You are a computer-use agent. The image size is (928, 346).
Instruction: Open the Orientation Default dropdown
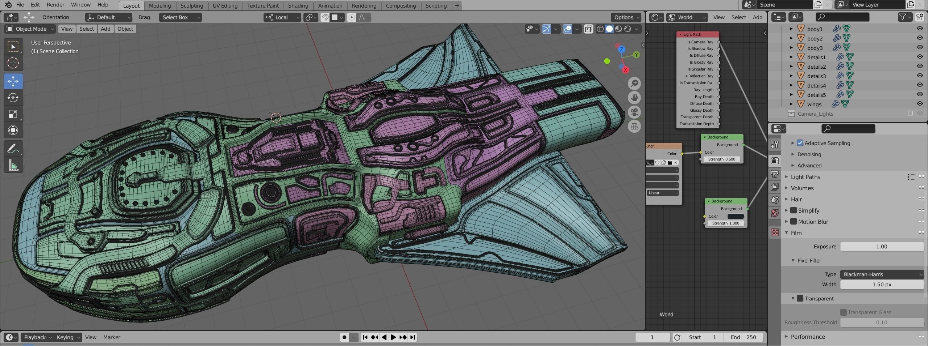pos(108,17)
